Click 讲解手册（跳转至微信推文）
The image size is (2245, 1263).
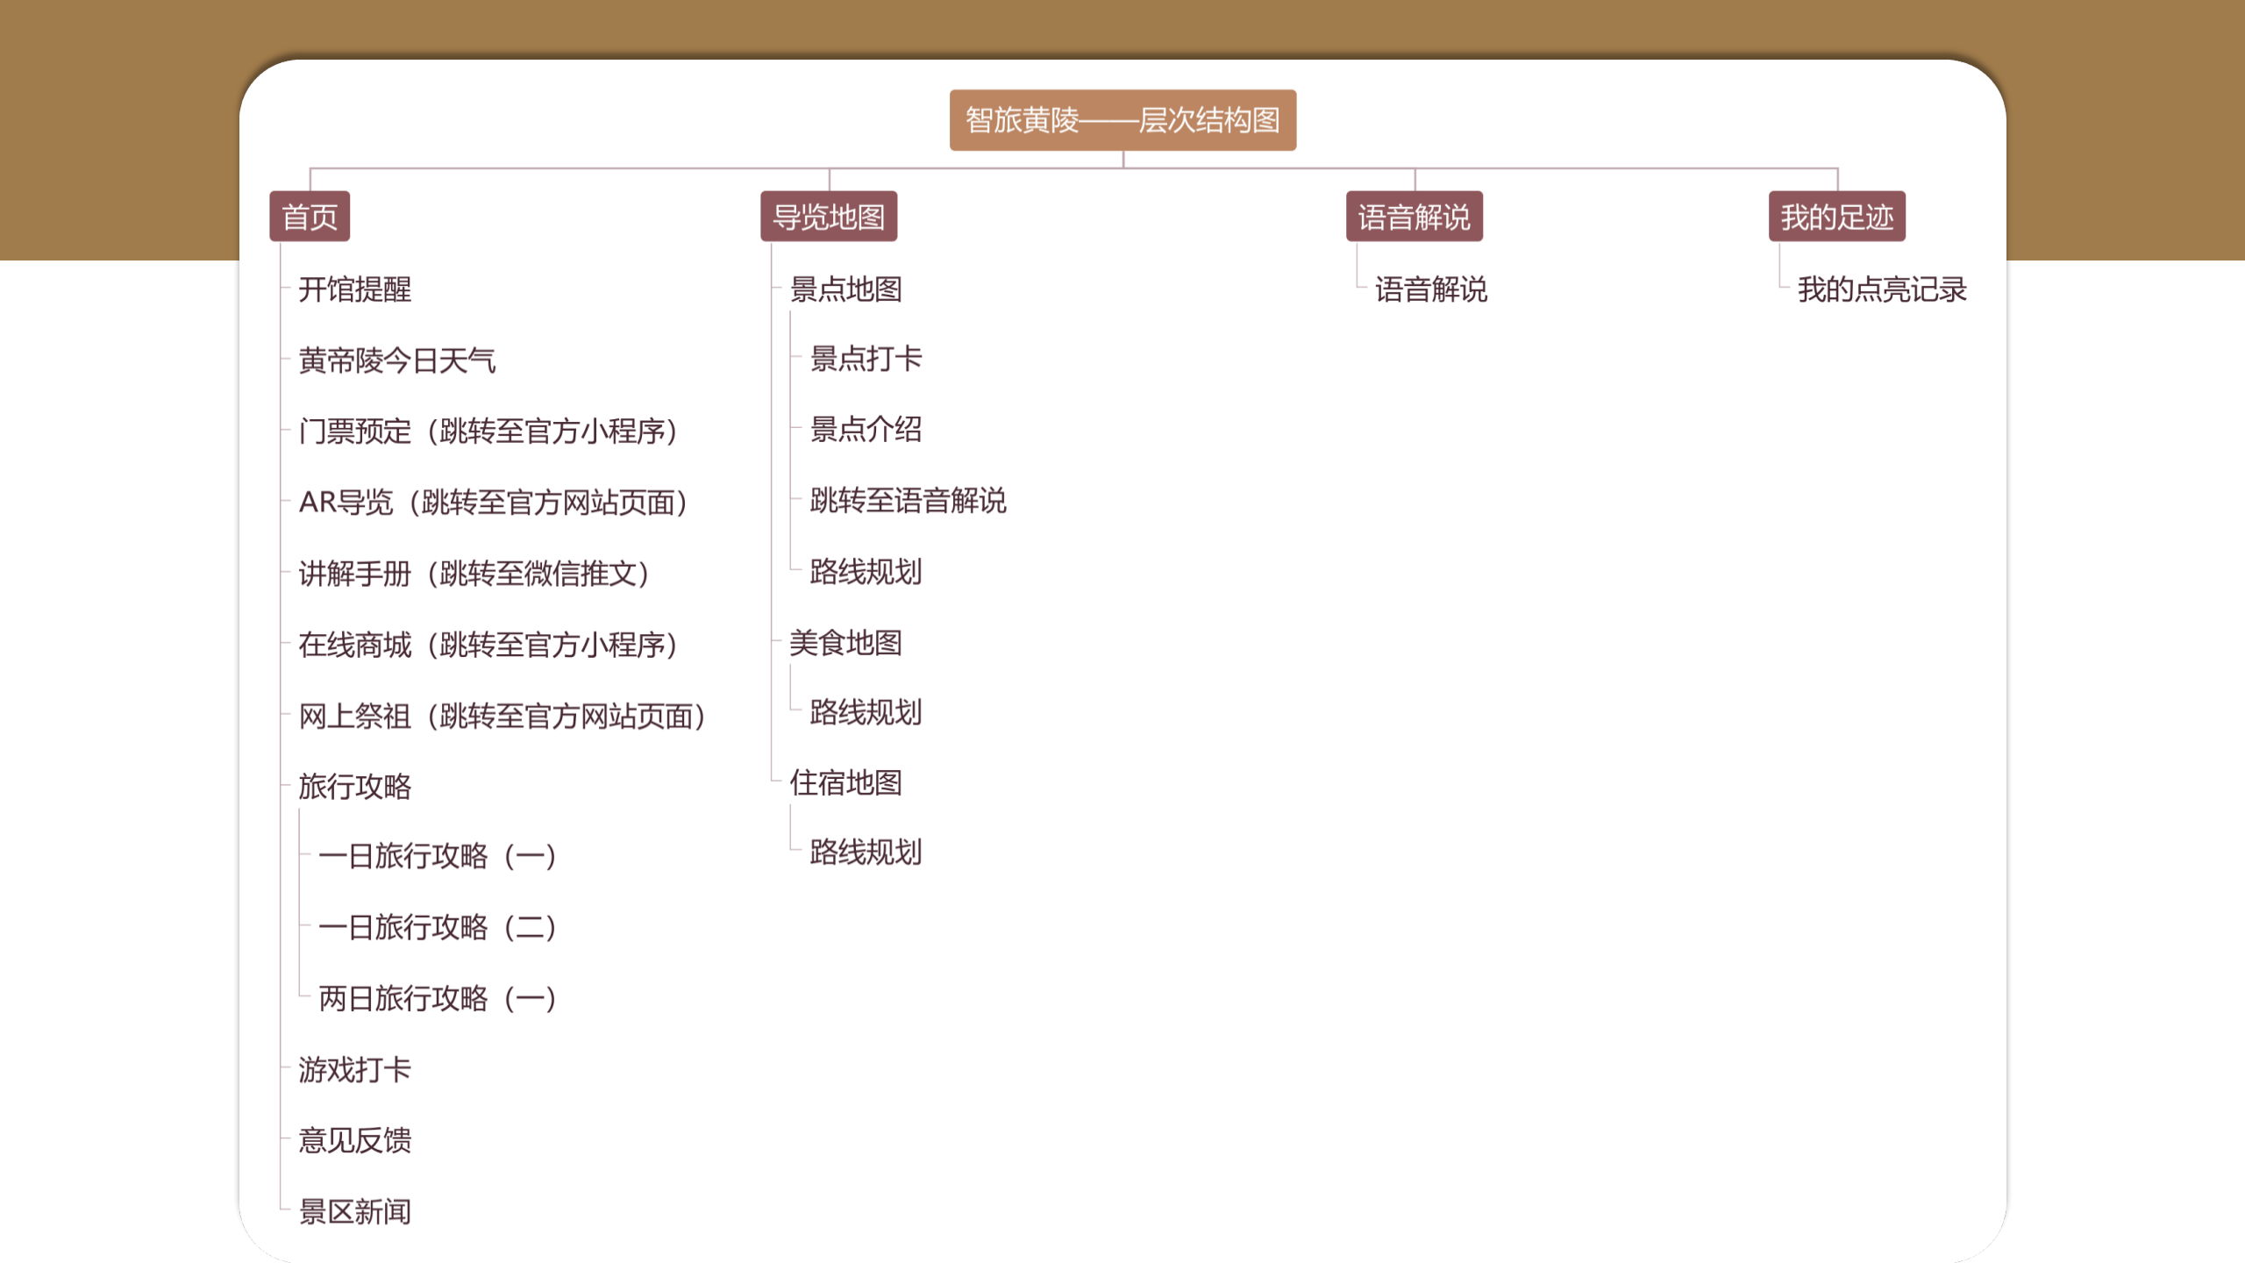pyautogui.click(x=474, y=574)
